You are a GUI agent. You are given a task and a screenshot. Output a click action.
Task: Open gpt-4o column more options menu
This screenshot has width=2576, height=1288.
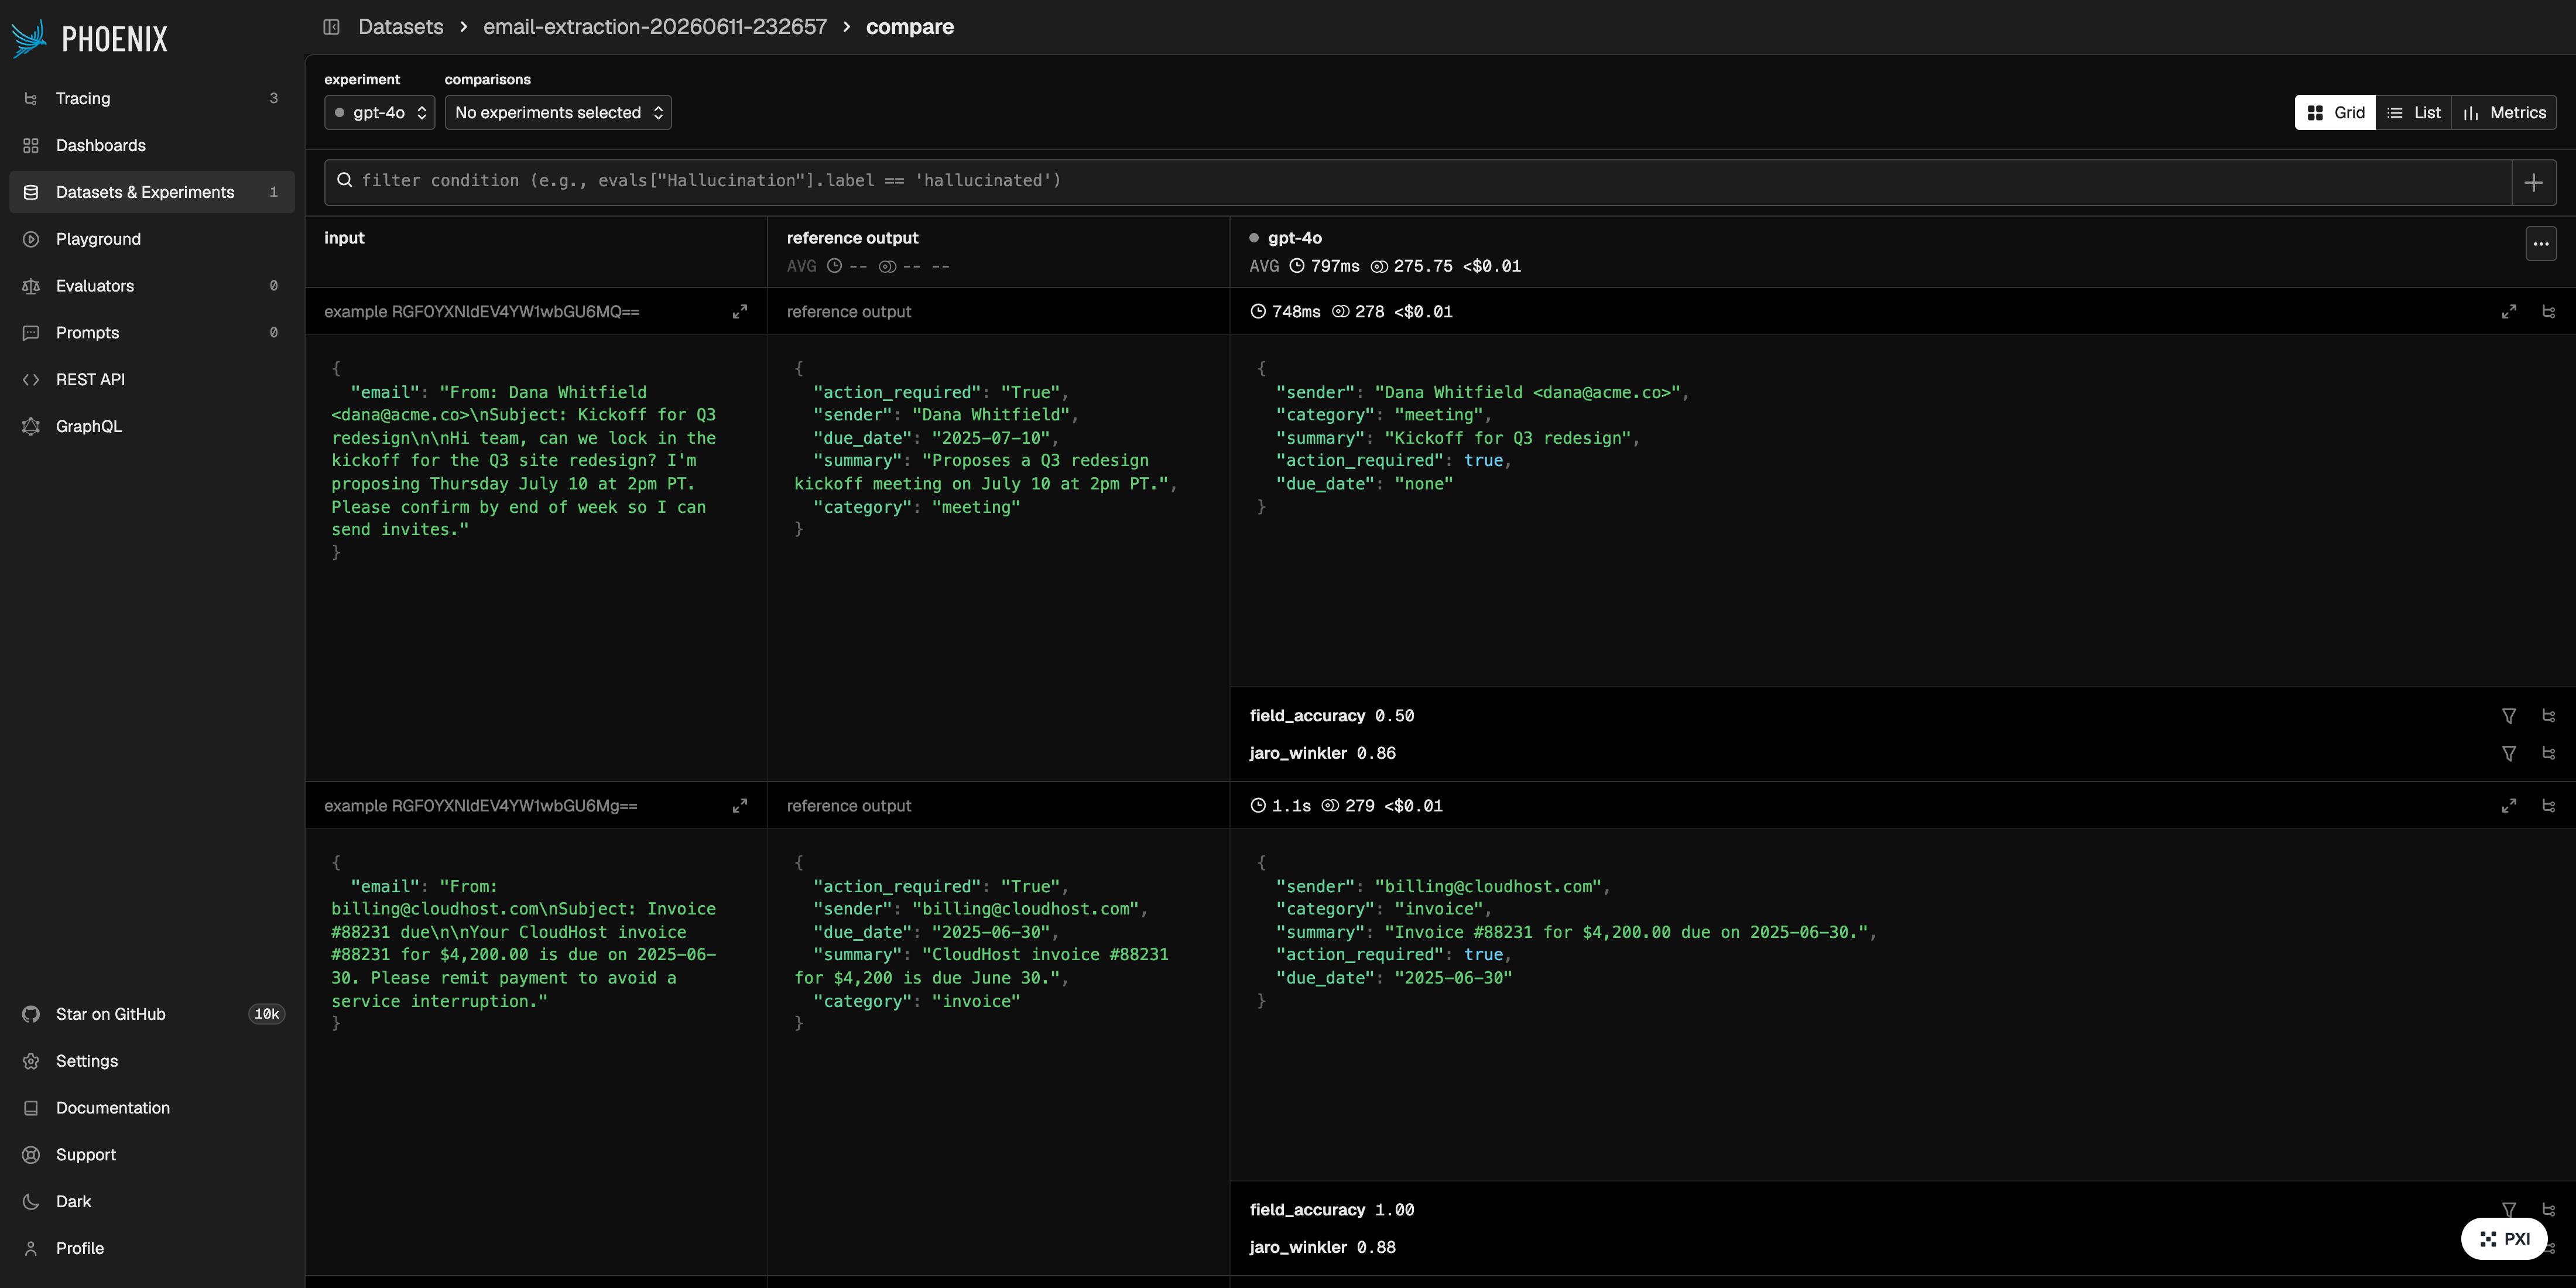(2541, 243)
